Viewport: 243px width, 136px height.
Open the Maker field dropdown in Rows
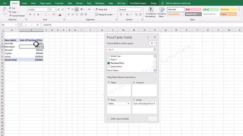[128, 104]
